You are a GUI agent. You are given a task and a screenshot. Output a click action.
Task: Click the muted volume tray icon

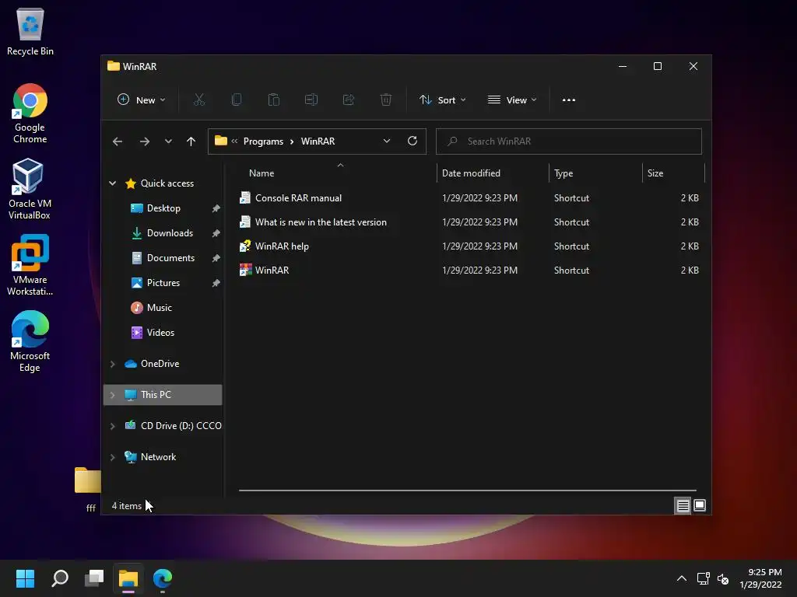(x=723, y=578)
